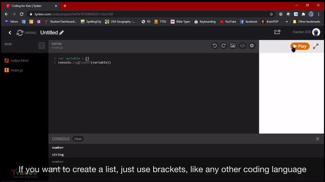Open the YouTube bookmark

click(228, 21)
